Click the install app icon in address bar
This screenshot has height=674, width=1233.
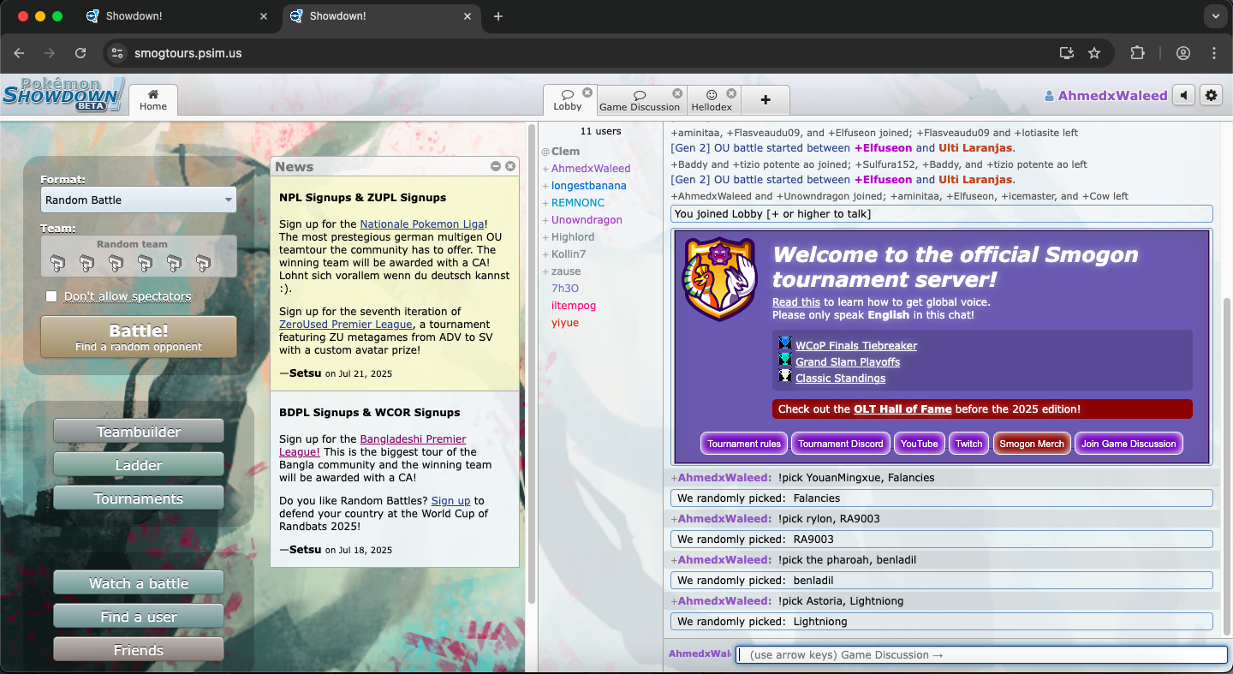coord(1067,53)
